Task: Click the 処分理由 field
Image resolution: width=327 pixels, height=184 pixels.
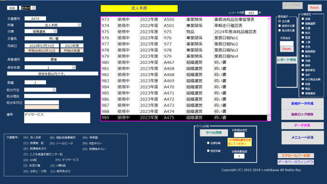Action: point(57,96)
